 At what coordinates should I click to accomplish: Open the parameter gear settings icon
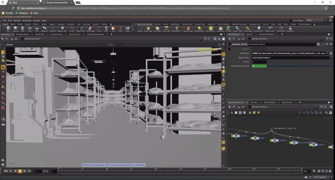(x=318, y=44)
